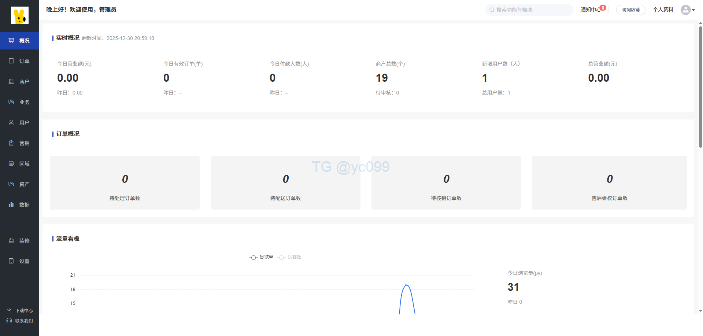Open the 商户 (Merchants) sidebar icon
The image size is (703, 336).
(11, 81)
